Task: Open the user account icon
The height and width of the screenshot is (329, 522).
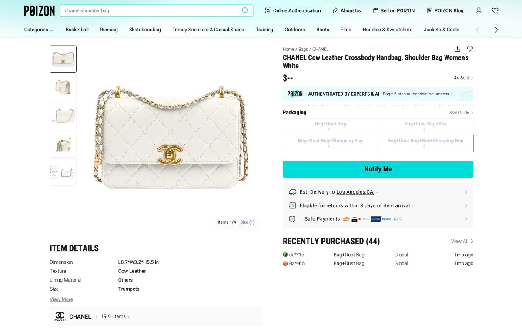Action: [478, 10]
